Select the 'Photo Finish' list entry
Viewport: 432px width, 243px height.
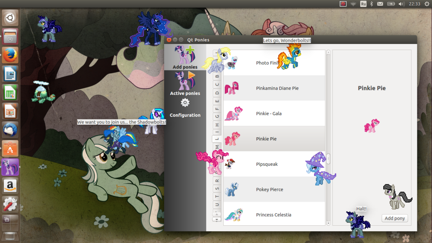point(274,63)
